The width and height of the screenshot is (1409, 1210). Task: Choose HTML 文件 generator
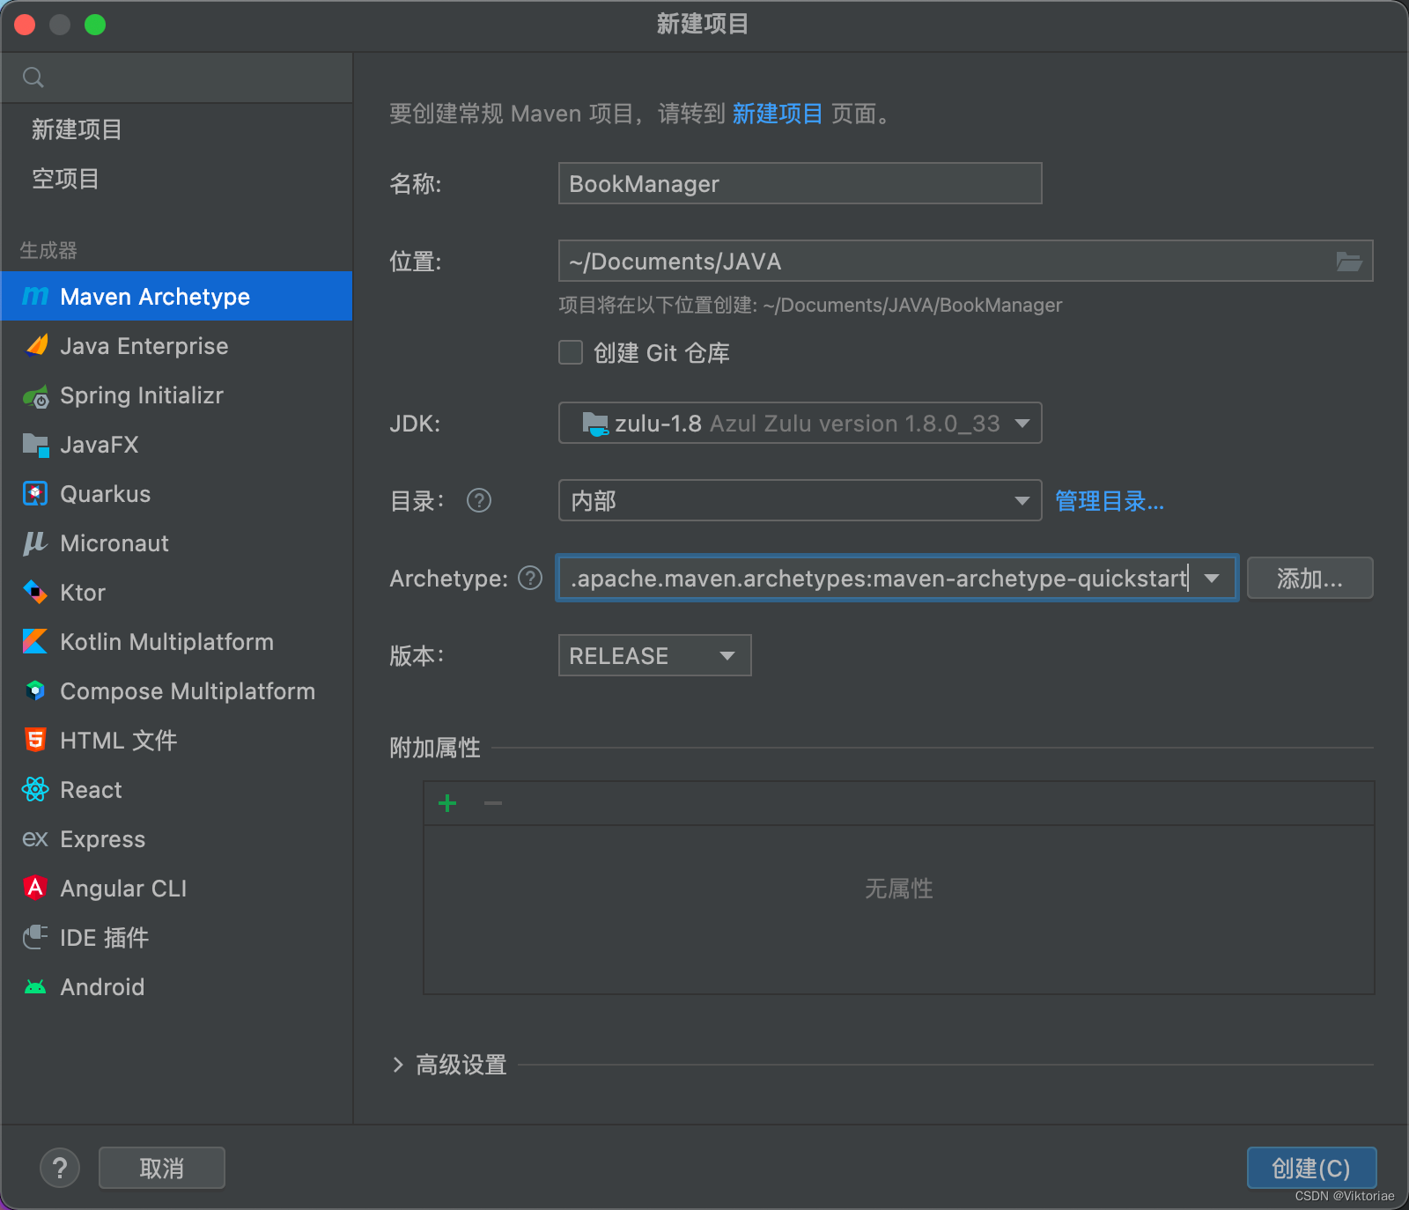click(176, 741)
